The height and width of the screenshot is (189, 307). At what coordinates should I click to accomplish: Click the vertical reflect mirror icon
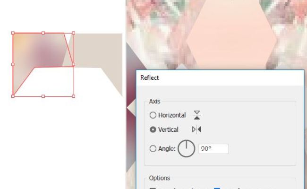(x=197, y=129)
